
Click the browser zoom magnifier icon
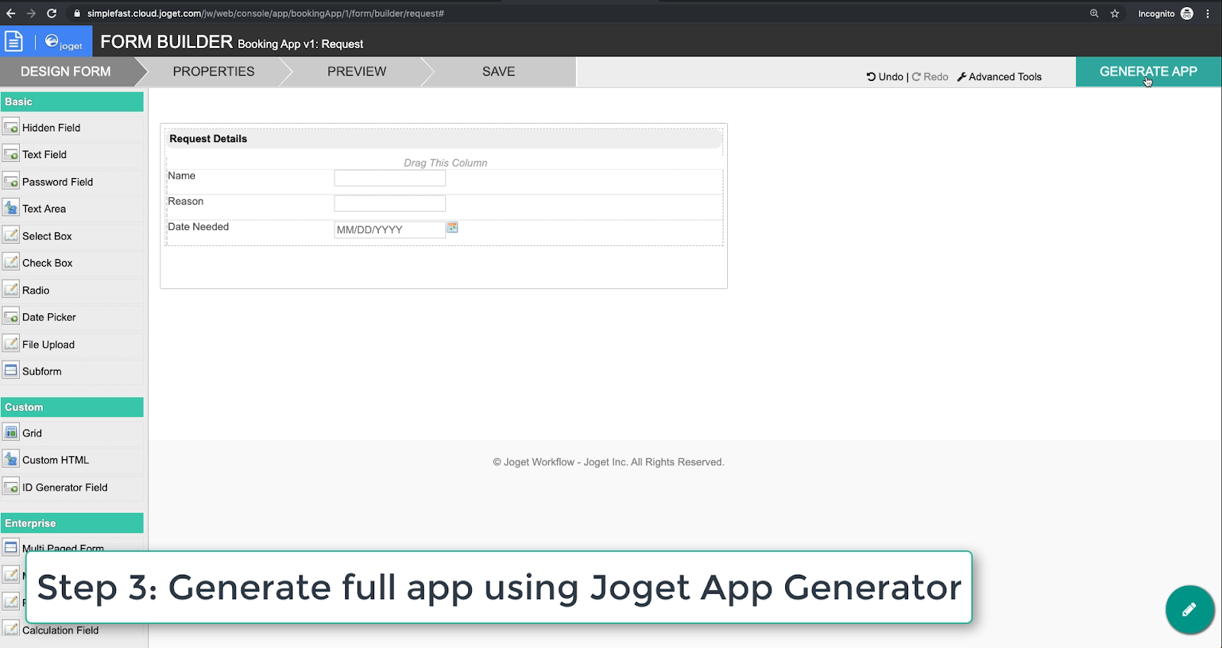(1094, 13)
